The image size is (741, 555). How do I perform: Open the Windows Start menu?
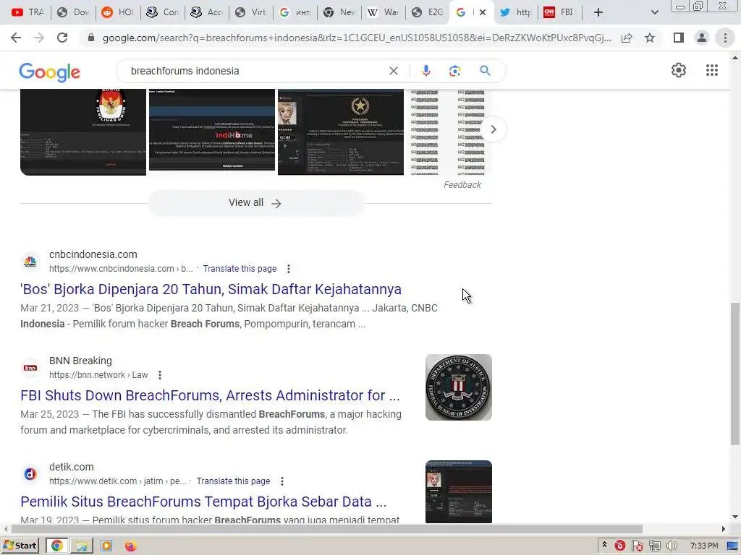(20, 546)
